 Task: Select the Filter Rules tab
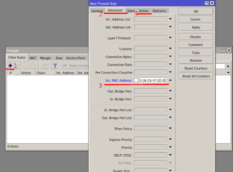coord(17,58)
